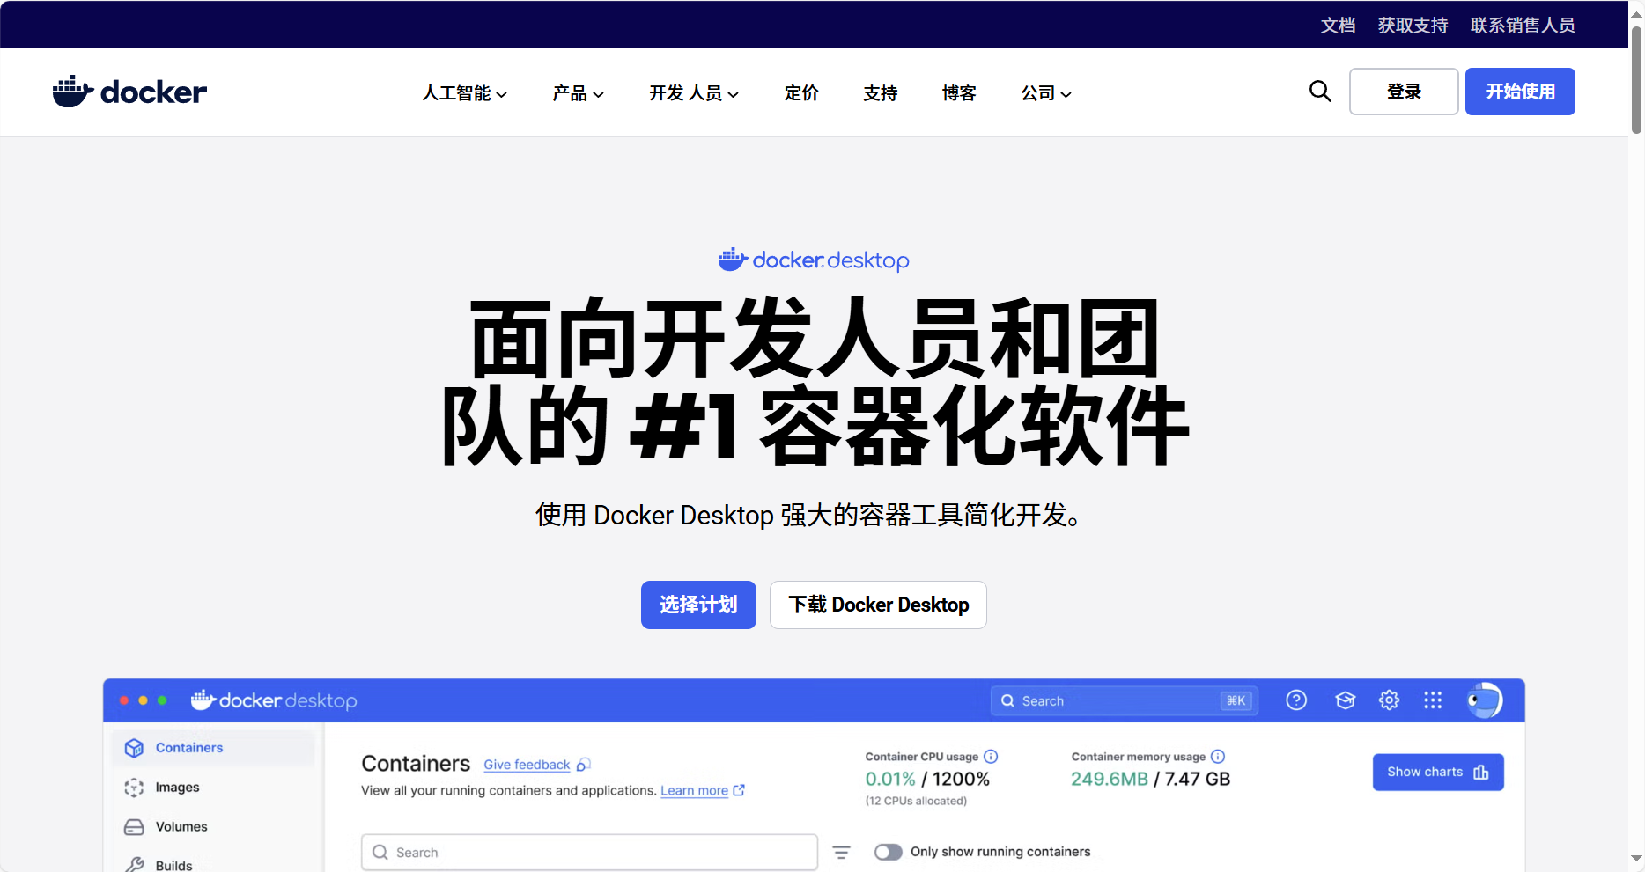The image size is (1645, 872).
Task: Click the 下载 Docker Desktop button
Action: [x=877, y=605]
